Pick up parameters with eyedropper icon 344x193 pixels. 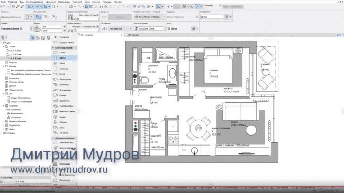point(18,7)
